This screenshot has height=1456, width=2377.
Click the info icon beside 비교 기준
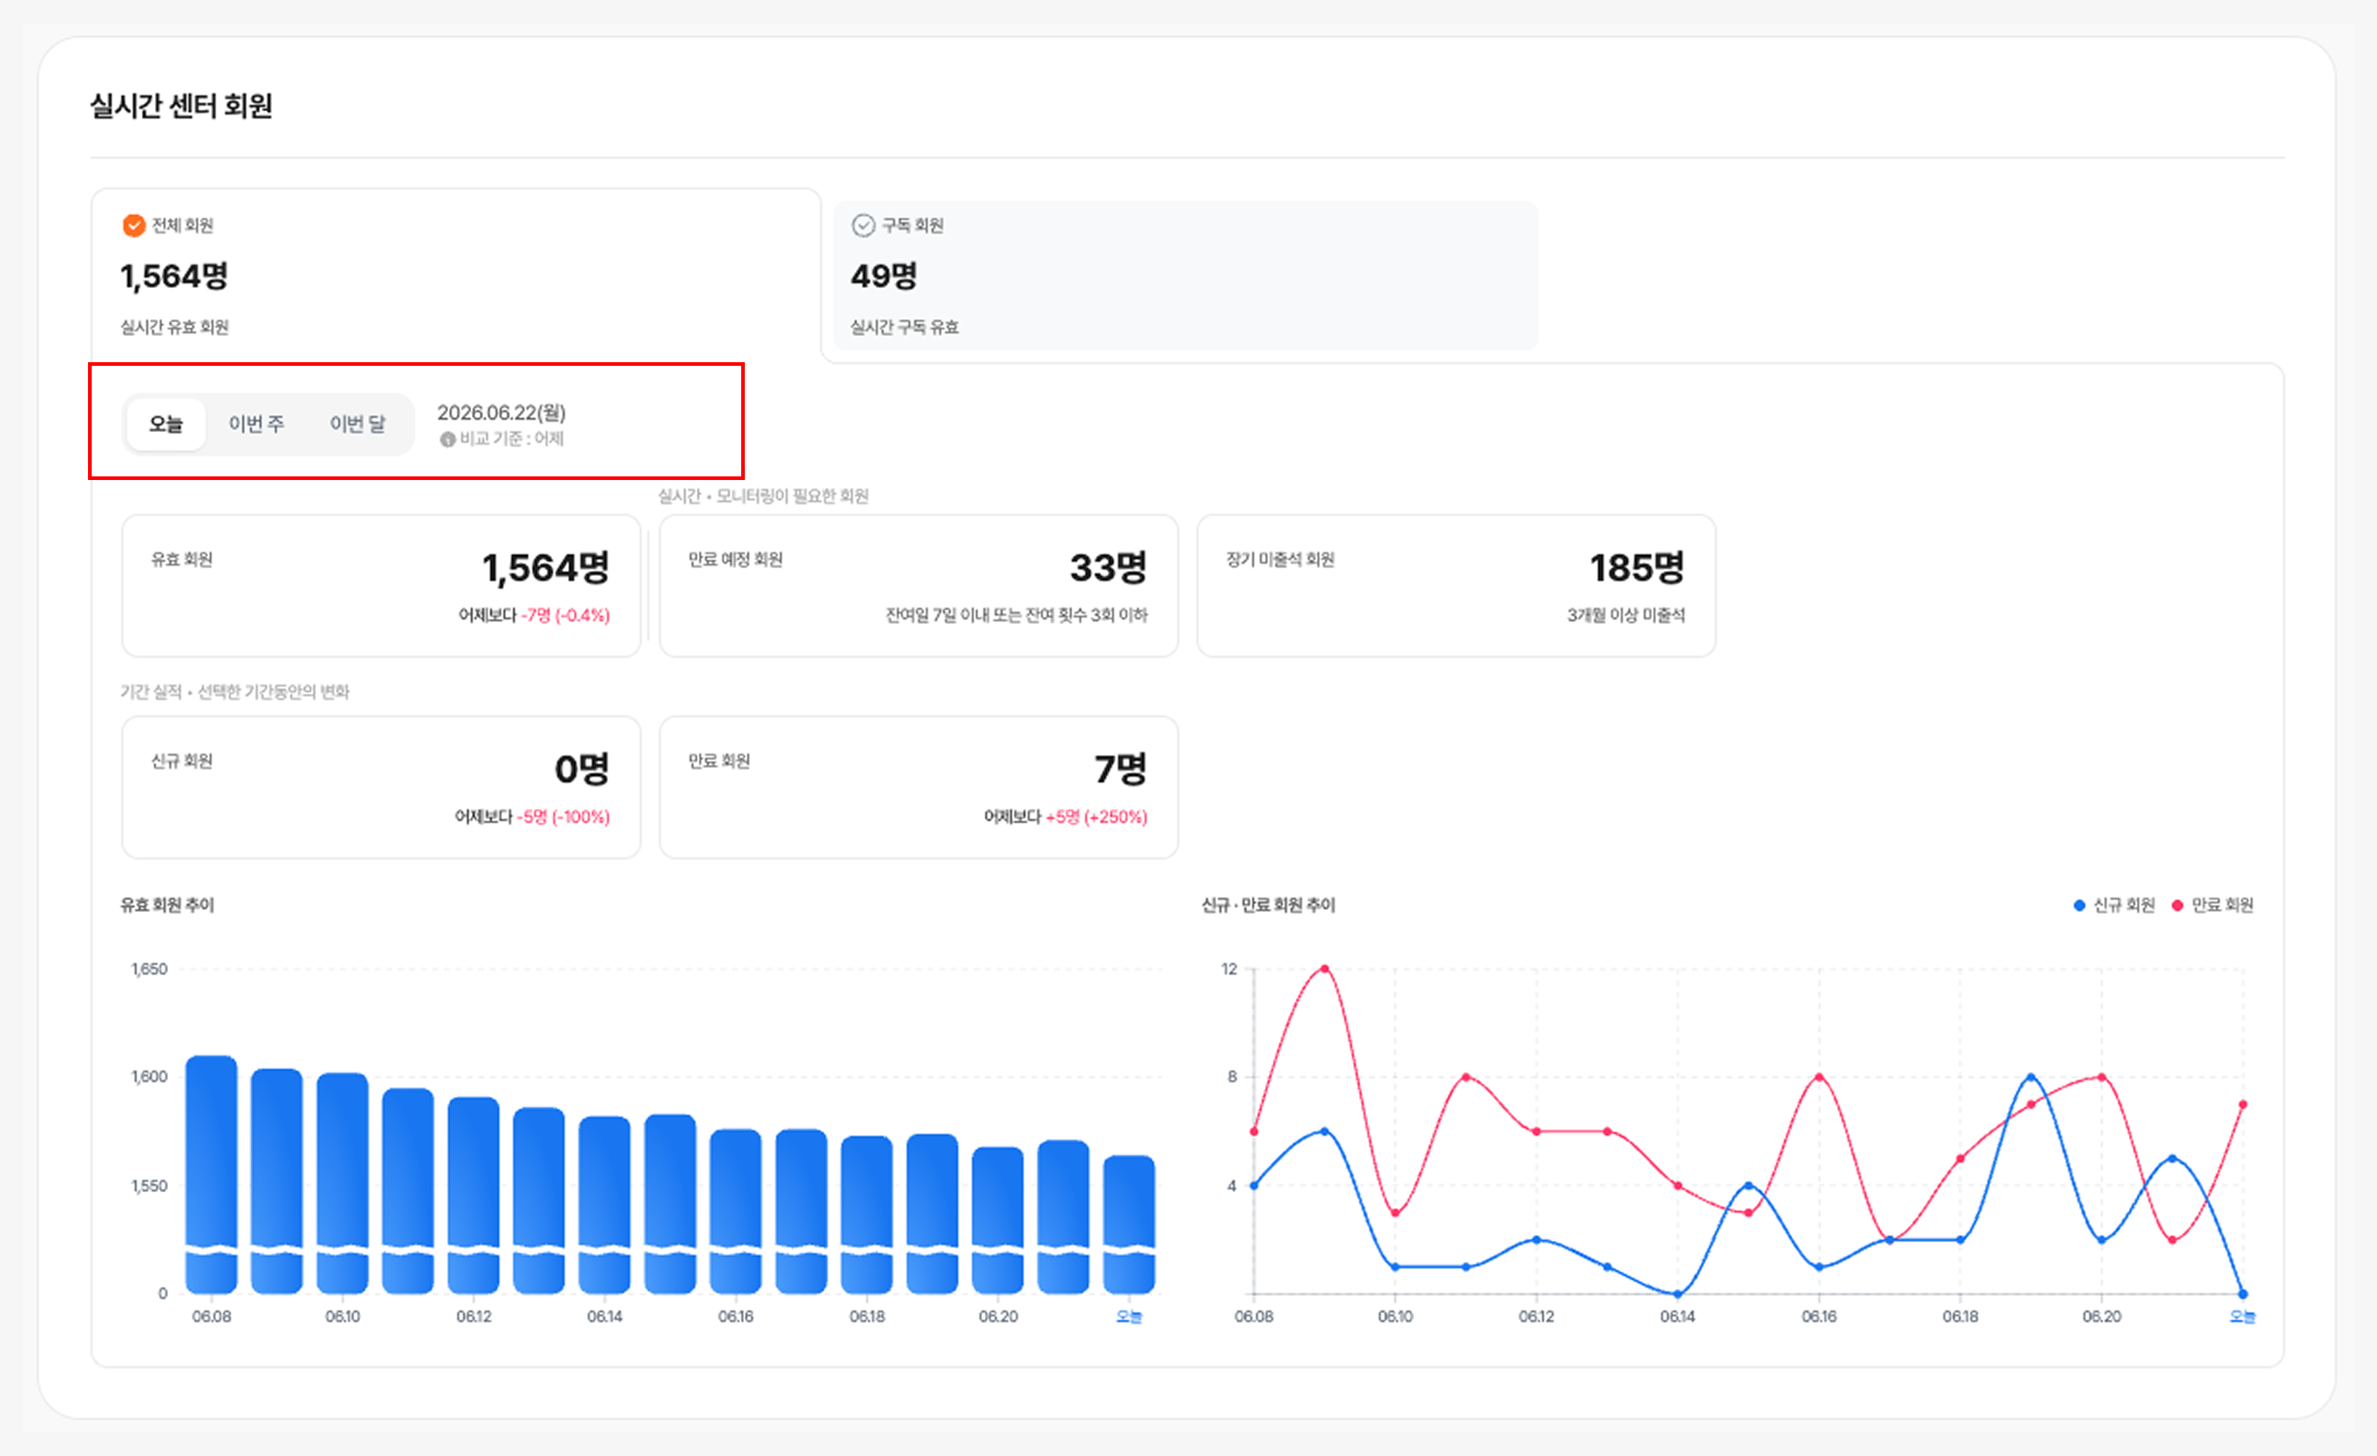447,439
